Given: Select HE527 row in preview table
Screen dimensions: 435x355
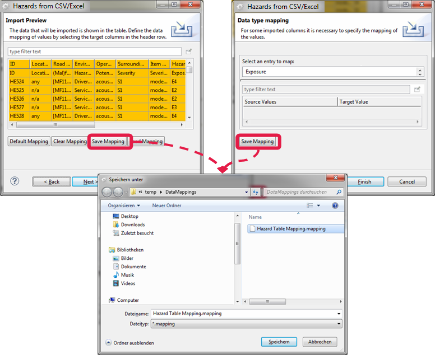Looking at the screenshot, I should 97,108.
